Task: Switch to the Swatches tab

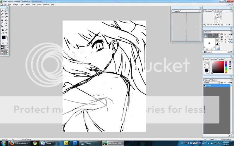Action: [x=214, y=59]
